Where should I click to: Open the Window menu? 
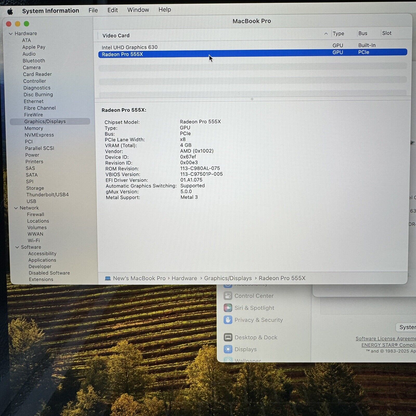138,10
